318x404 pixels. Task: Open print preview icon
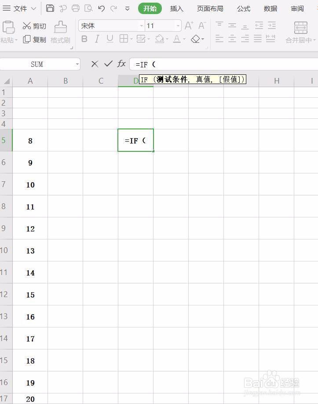[x=88, y=8]
